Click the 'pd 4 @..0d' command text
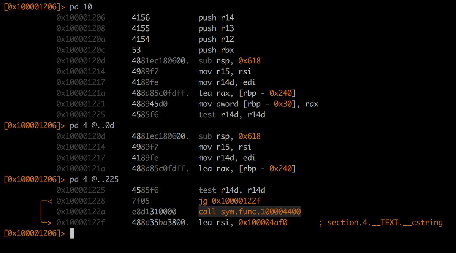456x253 pixels. 92,125
